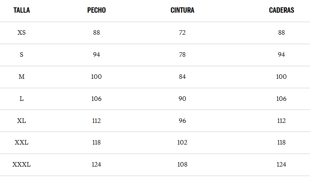Click the XXL waist value 102
Image resolution: width=310 pixels, height=178 pixels.
point(182,142)
